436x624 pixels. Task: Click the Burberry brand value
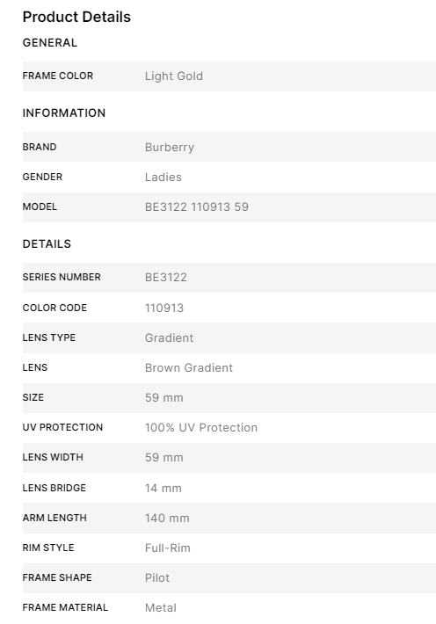point(170,148)
